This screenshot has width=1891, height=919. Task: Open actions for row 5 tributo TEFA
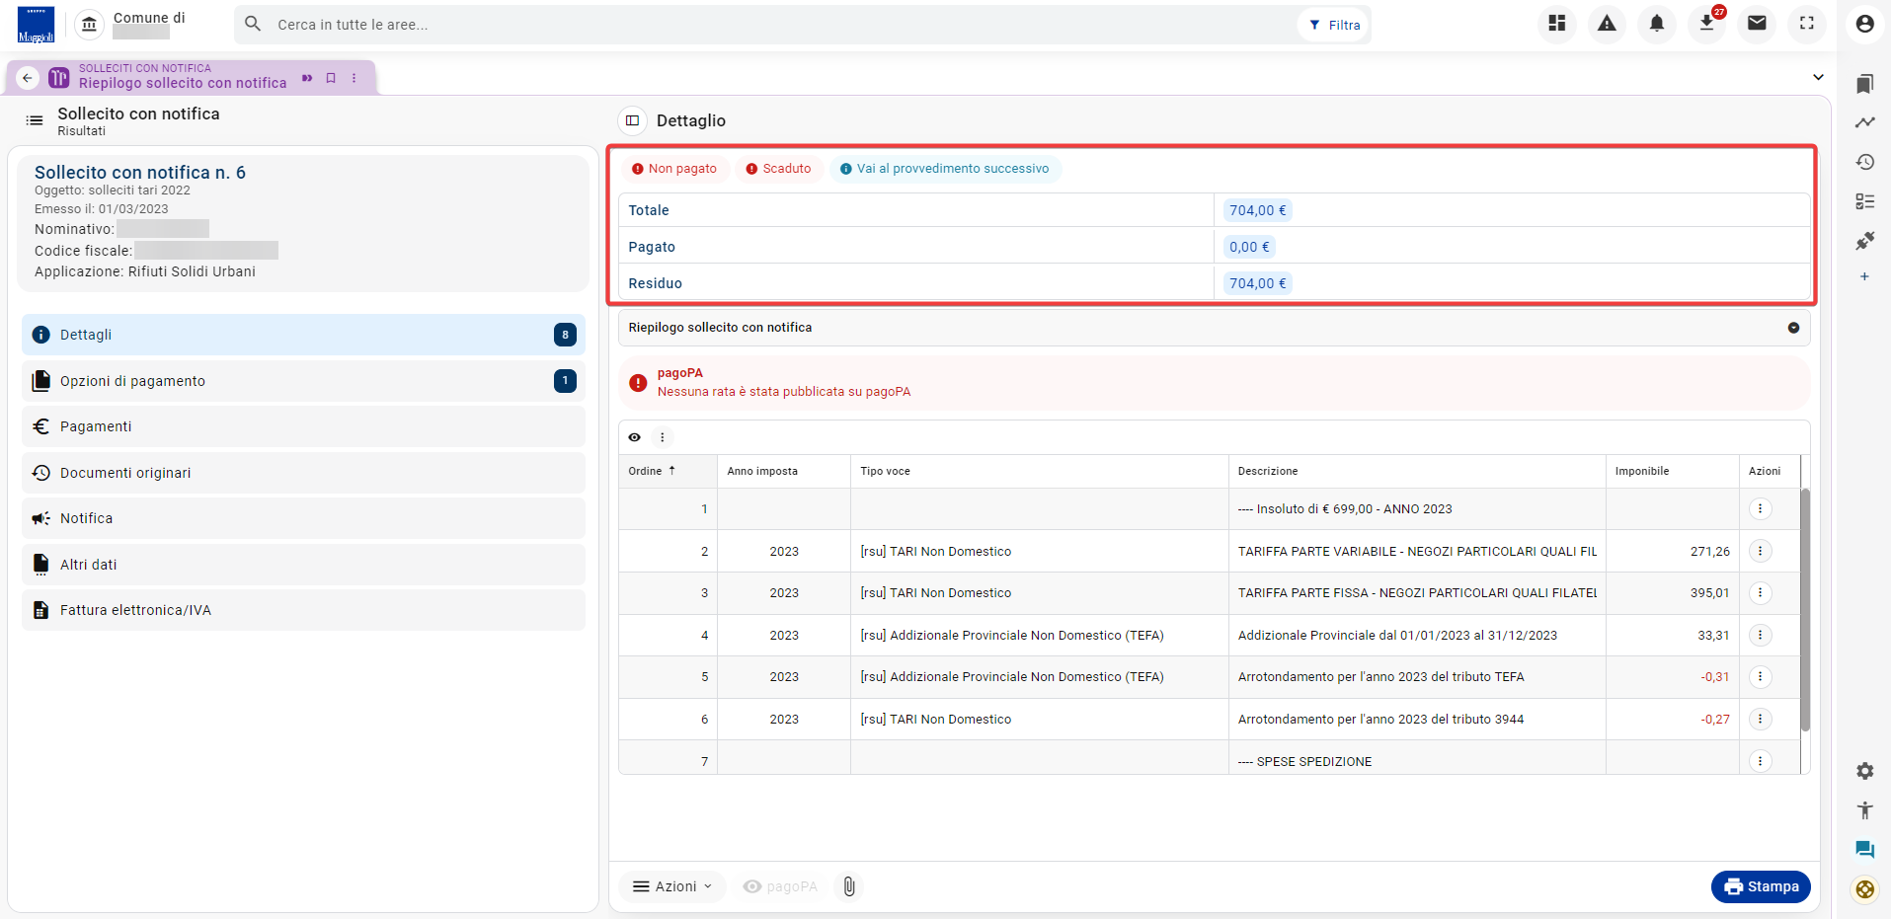1760,677
